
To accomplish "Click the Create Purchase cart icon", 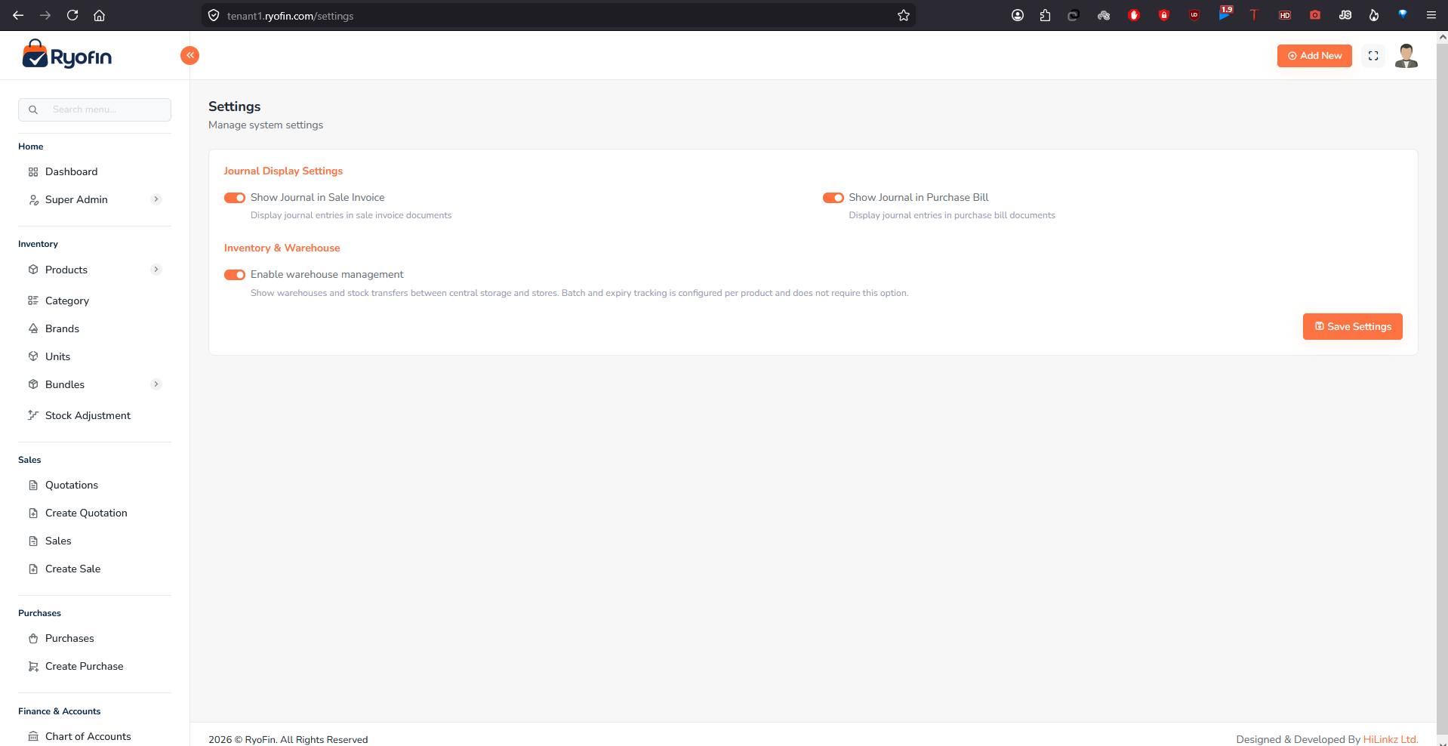I will (x=33, y=667).
